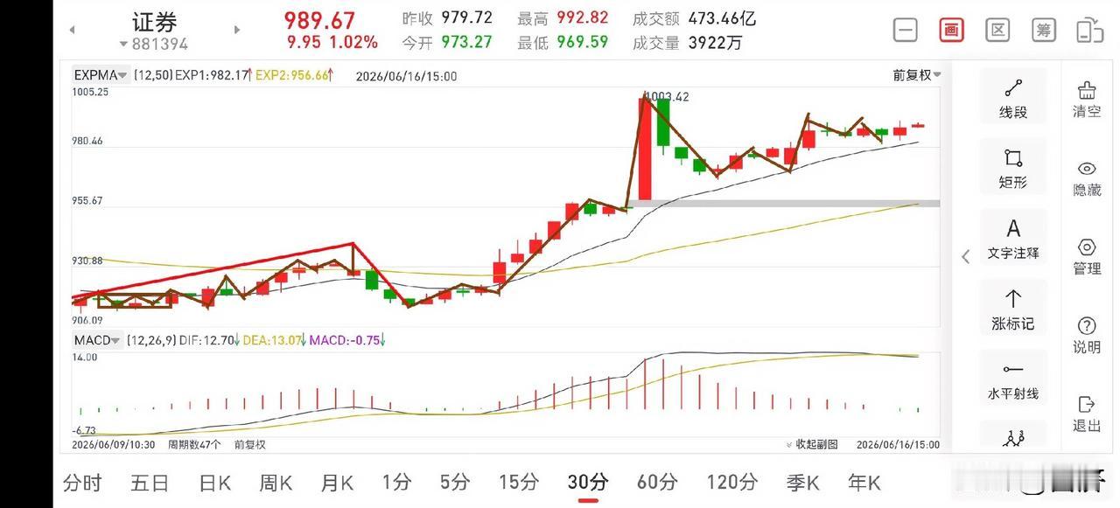Open the 说明 help icon
Viewport: 1120px width, 508px height.
click(1087, 335)
